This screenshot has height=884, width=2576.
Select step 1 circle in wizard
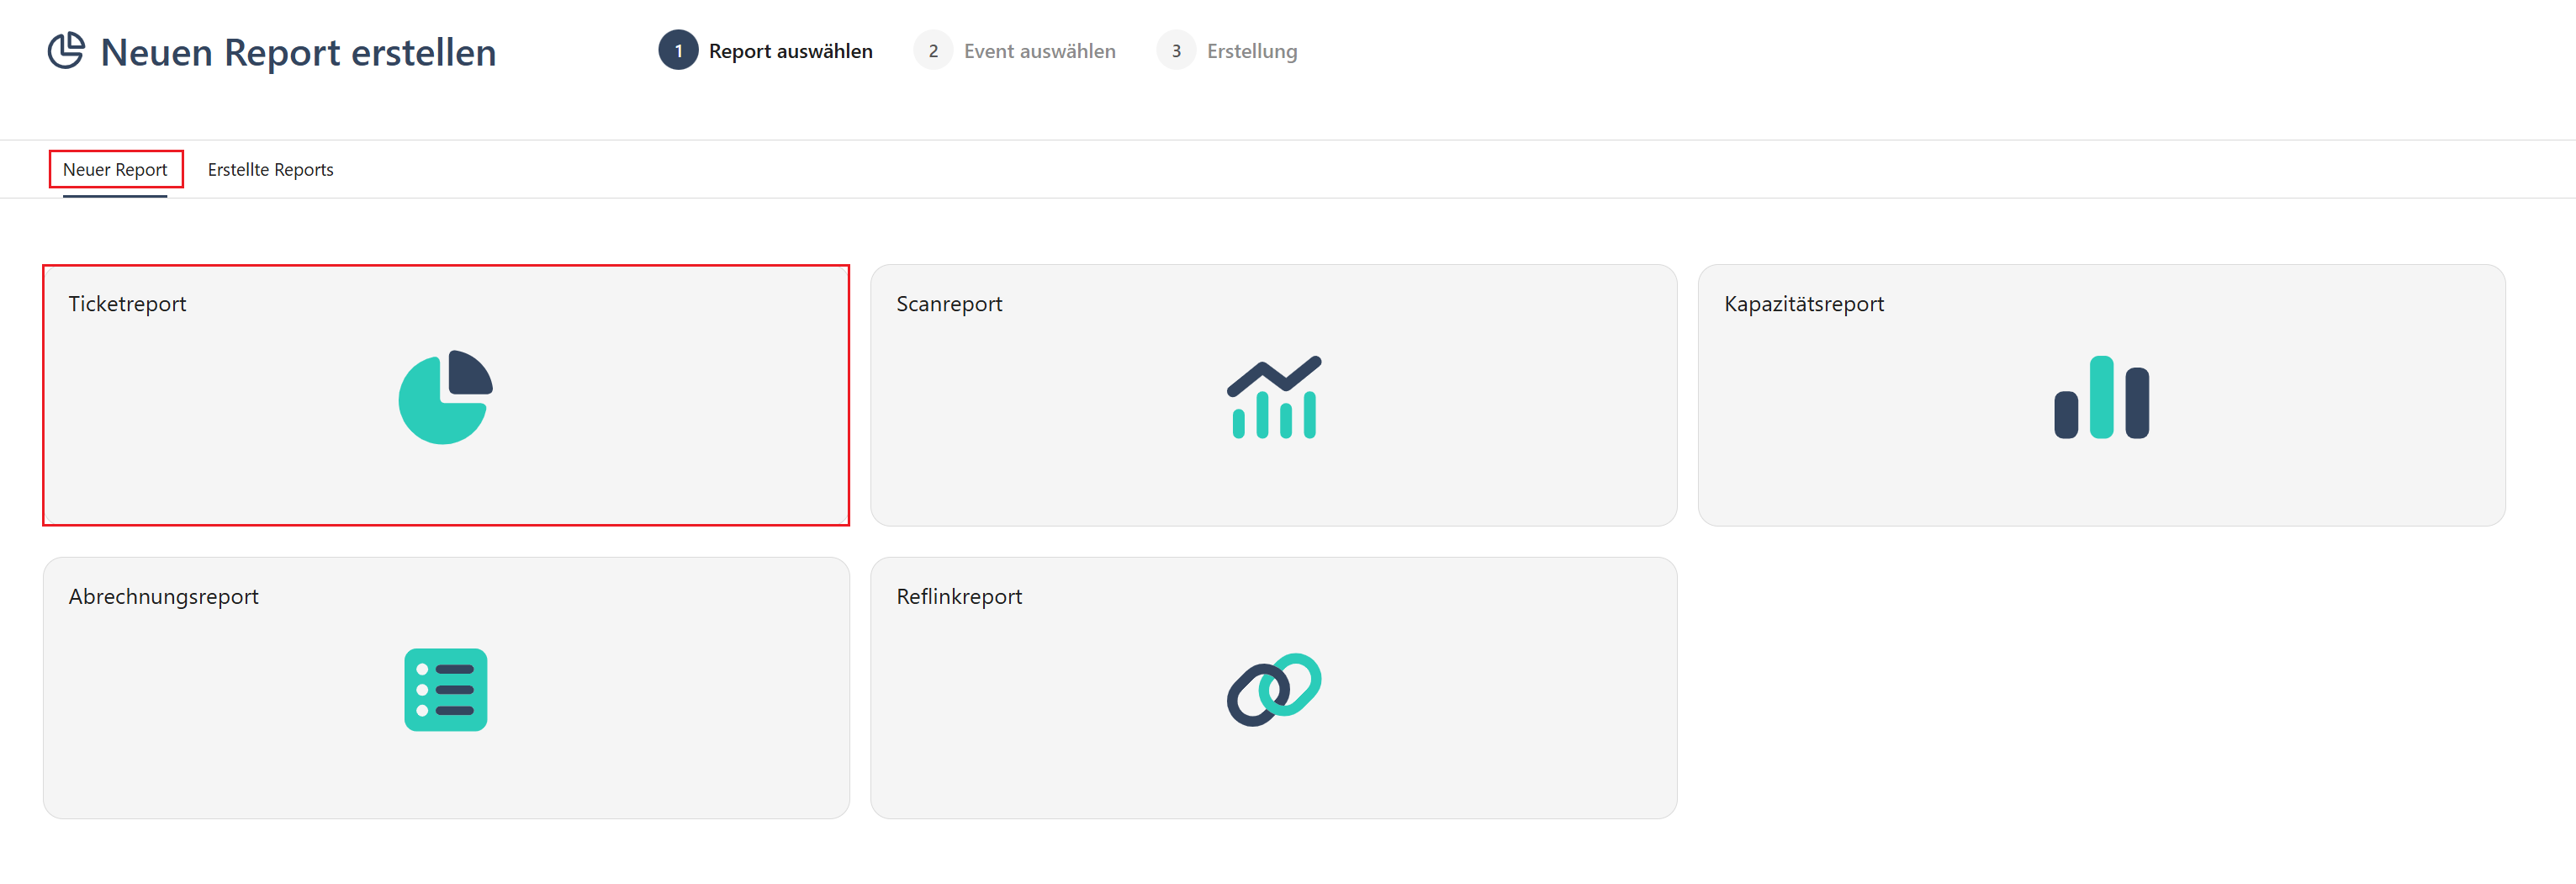pyautogui.click(x=678, y=51)
